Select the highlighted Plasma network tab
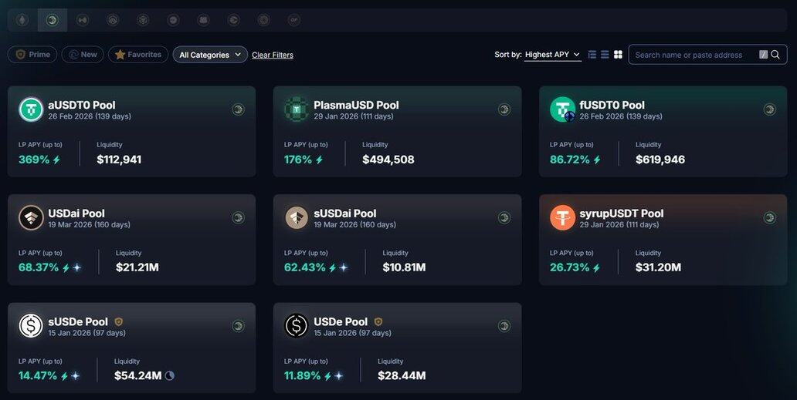The height and width of the screenshot is (400, 797). coord(53,20)
